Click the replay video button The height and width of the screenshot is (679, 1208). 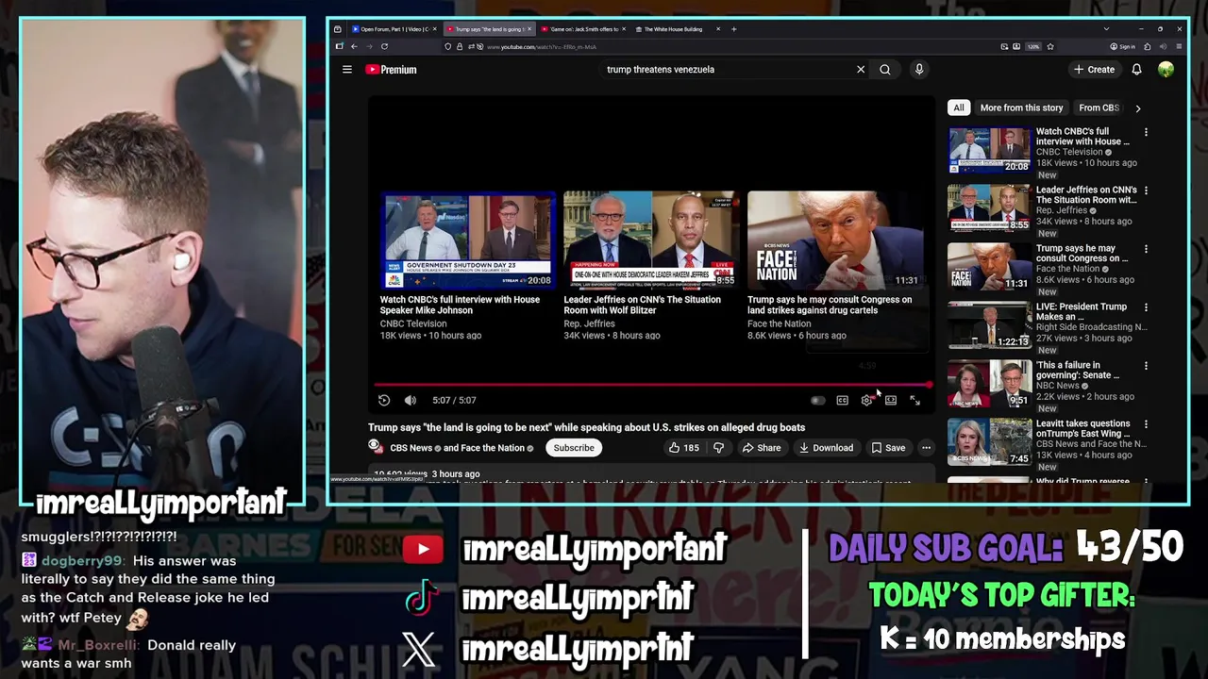[384, 400]
